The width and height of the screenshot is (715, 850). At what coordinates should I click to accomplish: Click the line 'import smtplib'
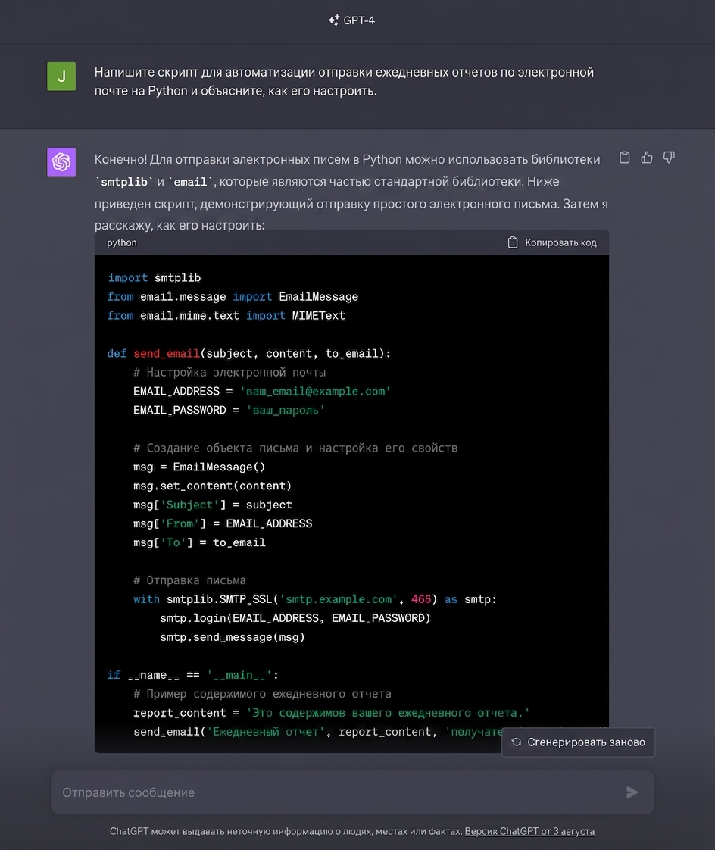pos(155,278)
